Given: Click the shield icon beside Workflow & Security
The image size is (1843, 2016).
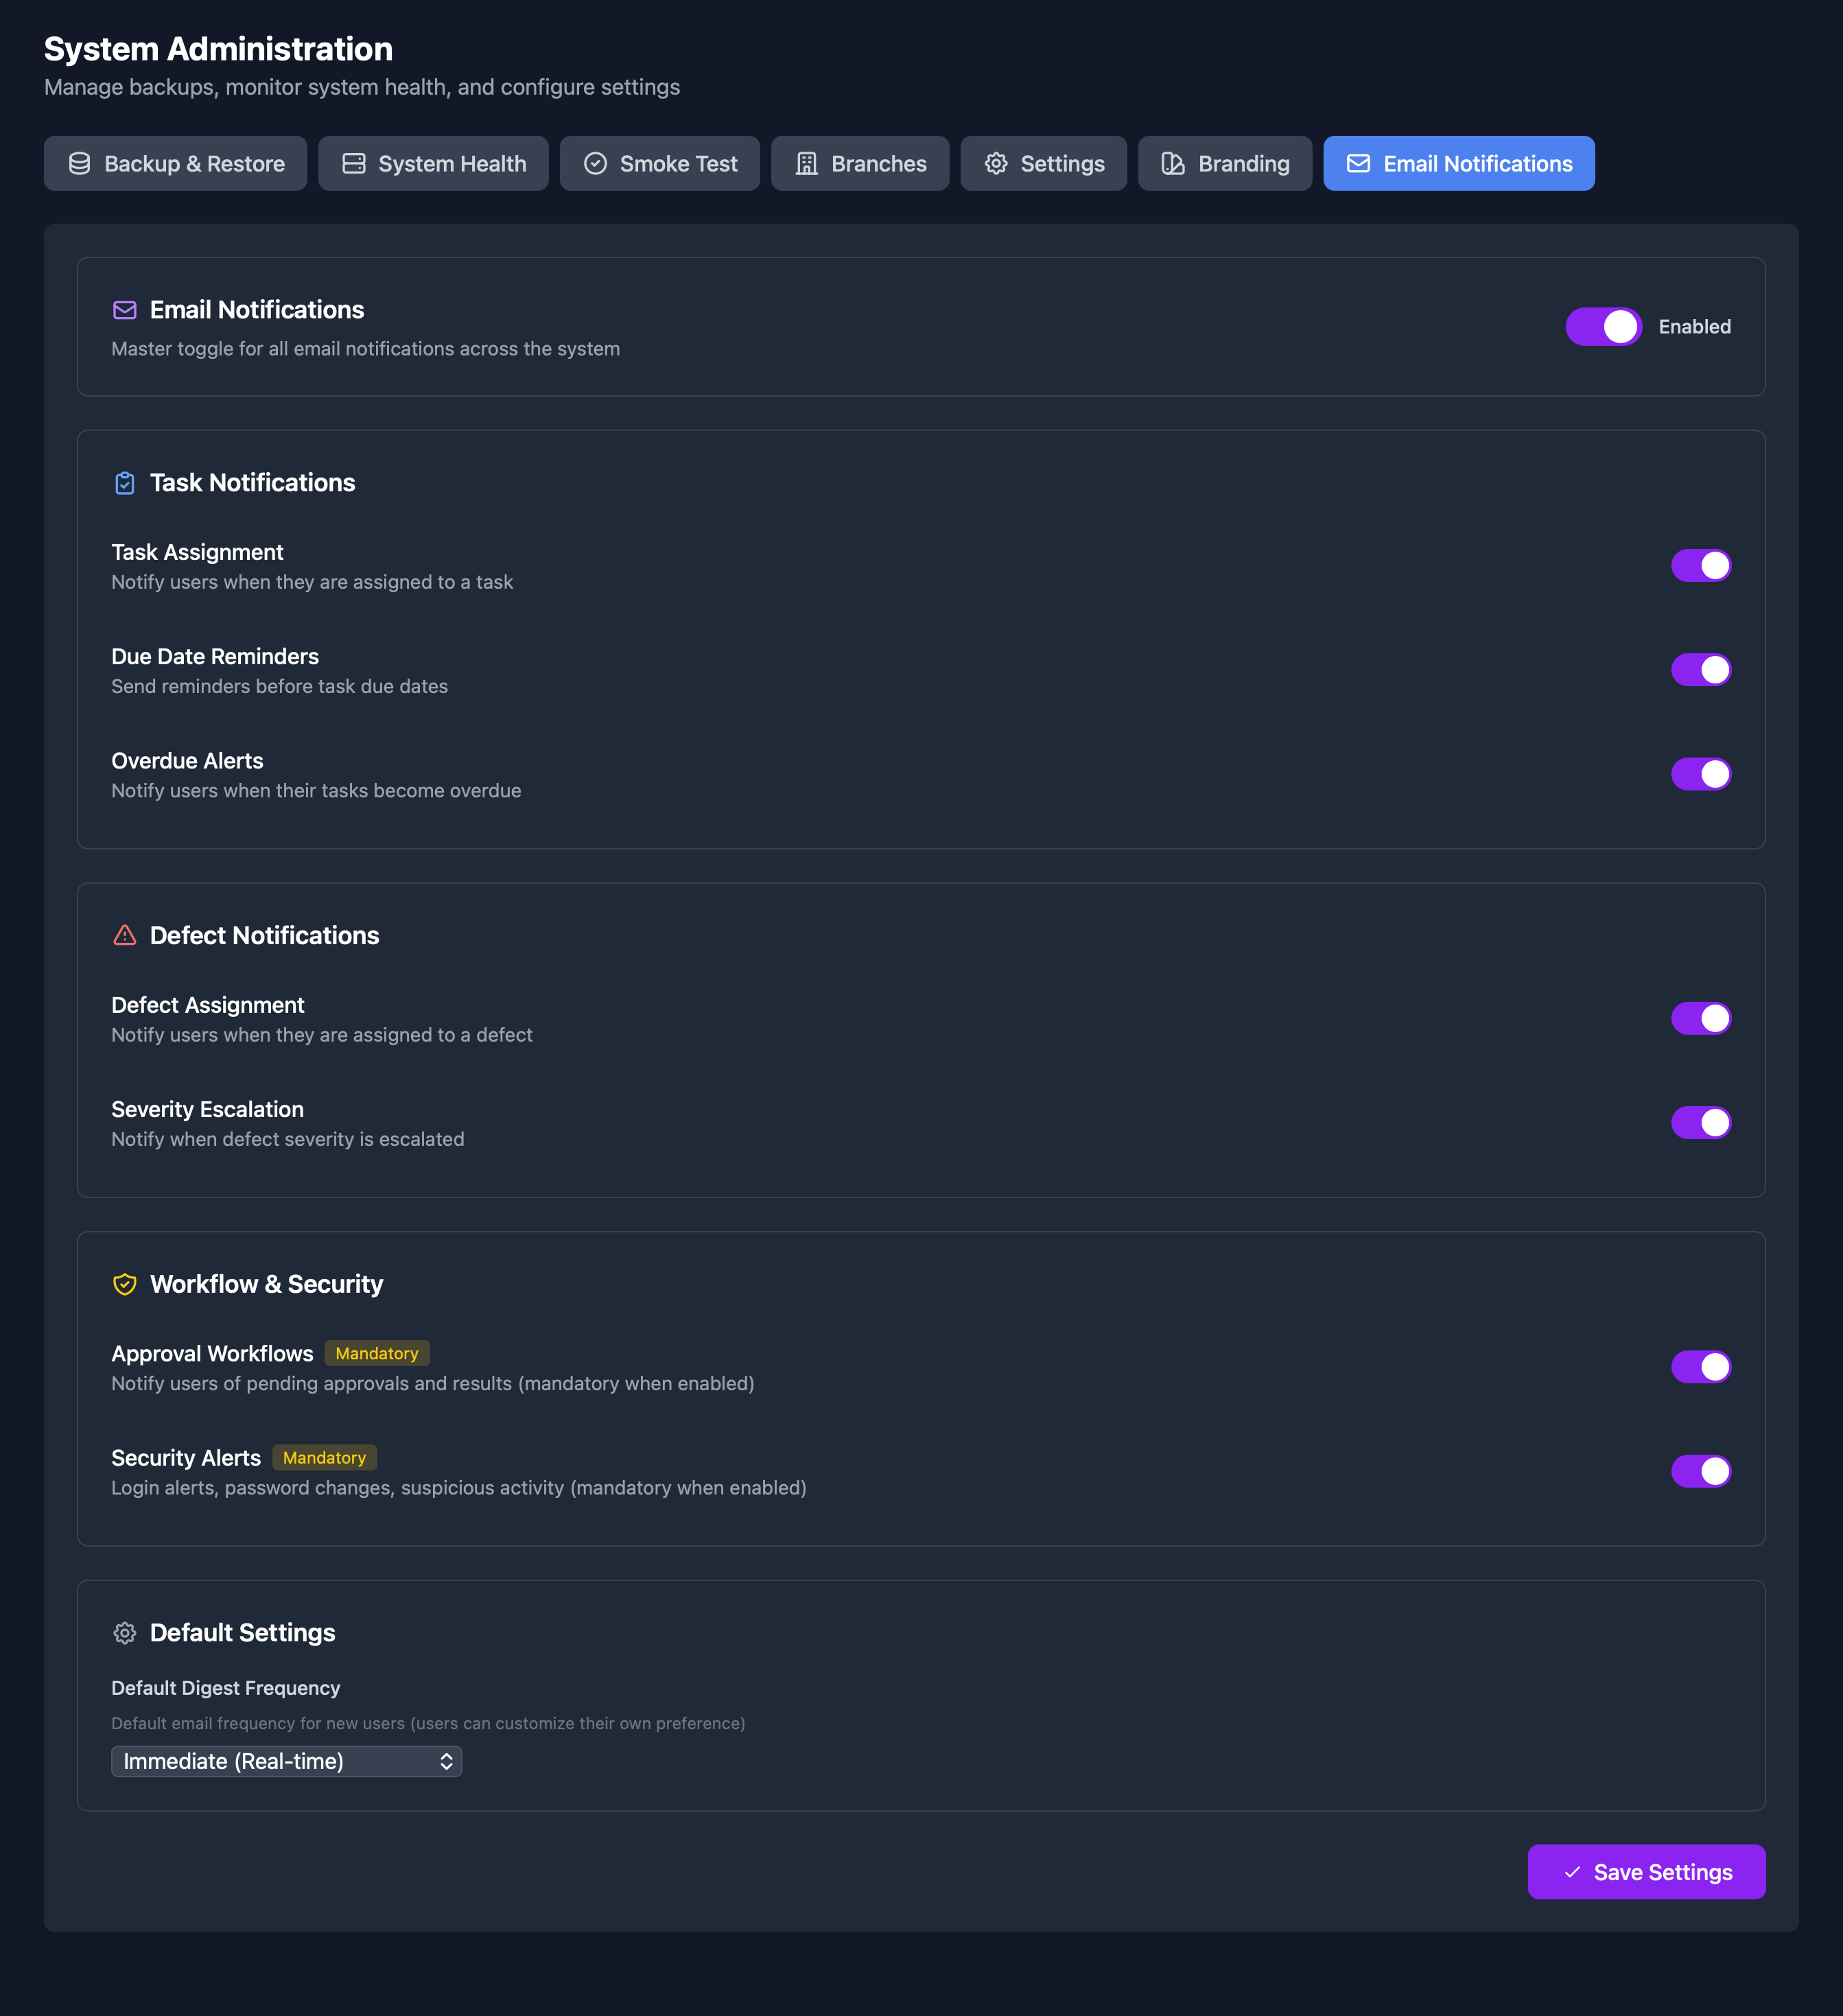Looking at the screenshot, I should [x=125, y=1284].
